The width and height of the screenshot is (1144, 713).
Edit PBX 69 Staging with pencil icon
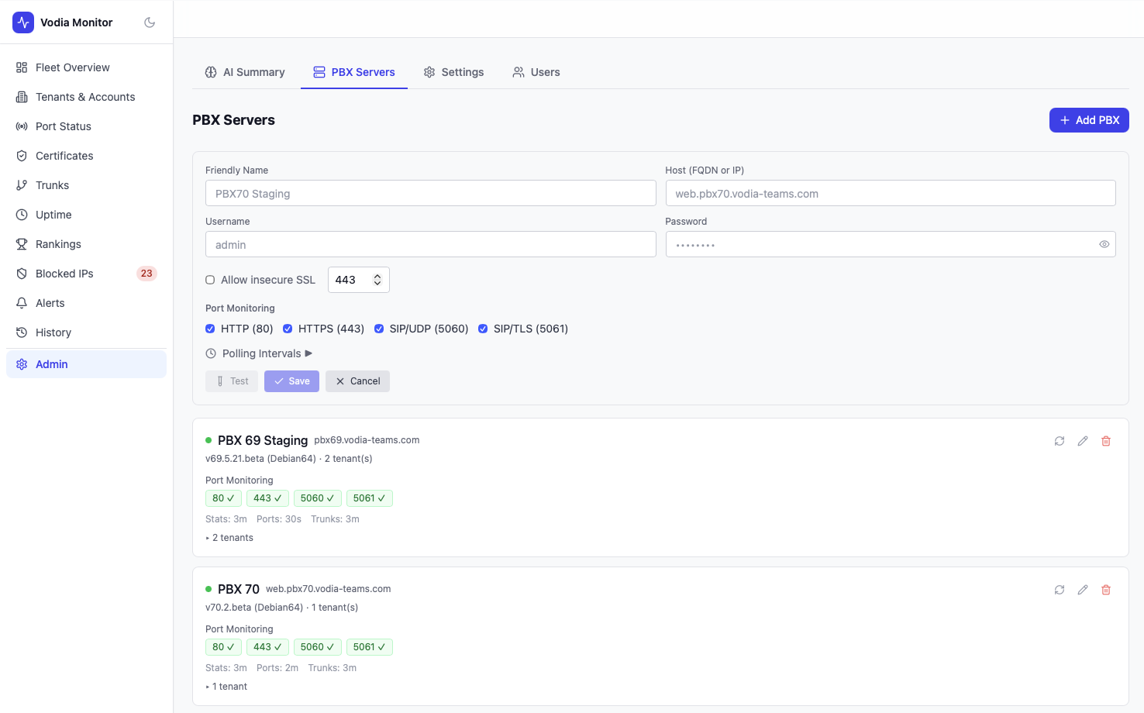[1083, 441]
